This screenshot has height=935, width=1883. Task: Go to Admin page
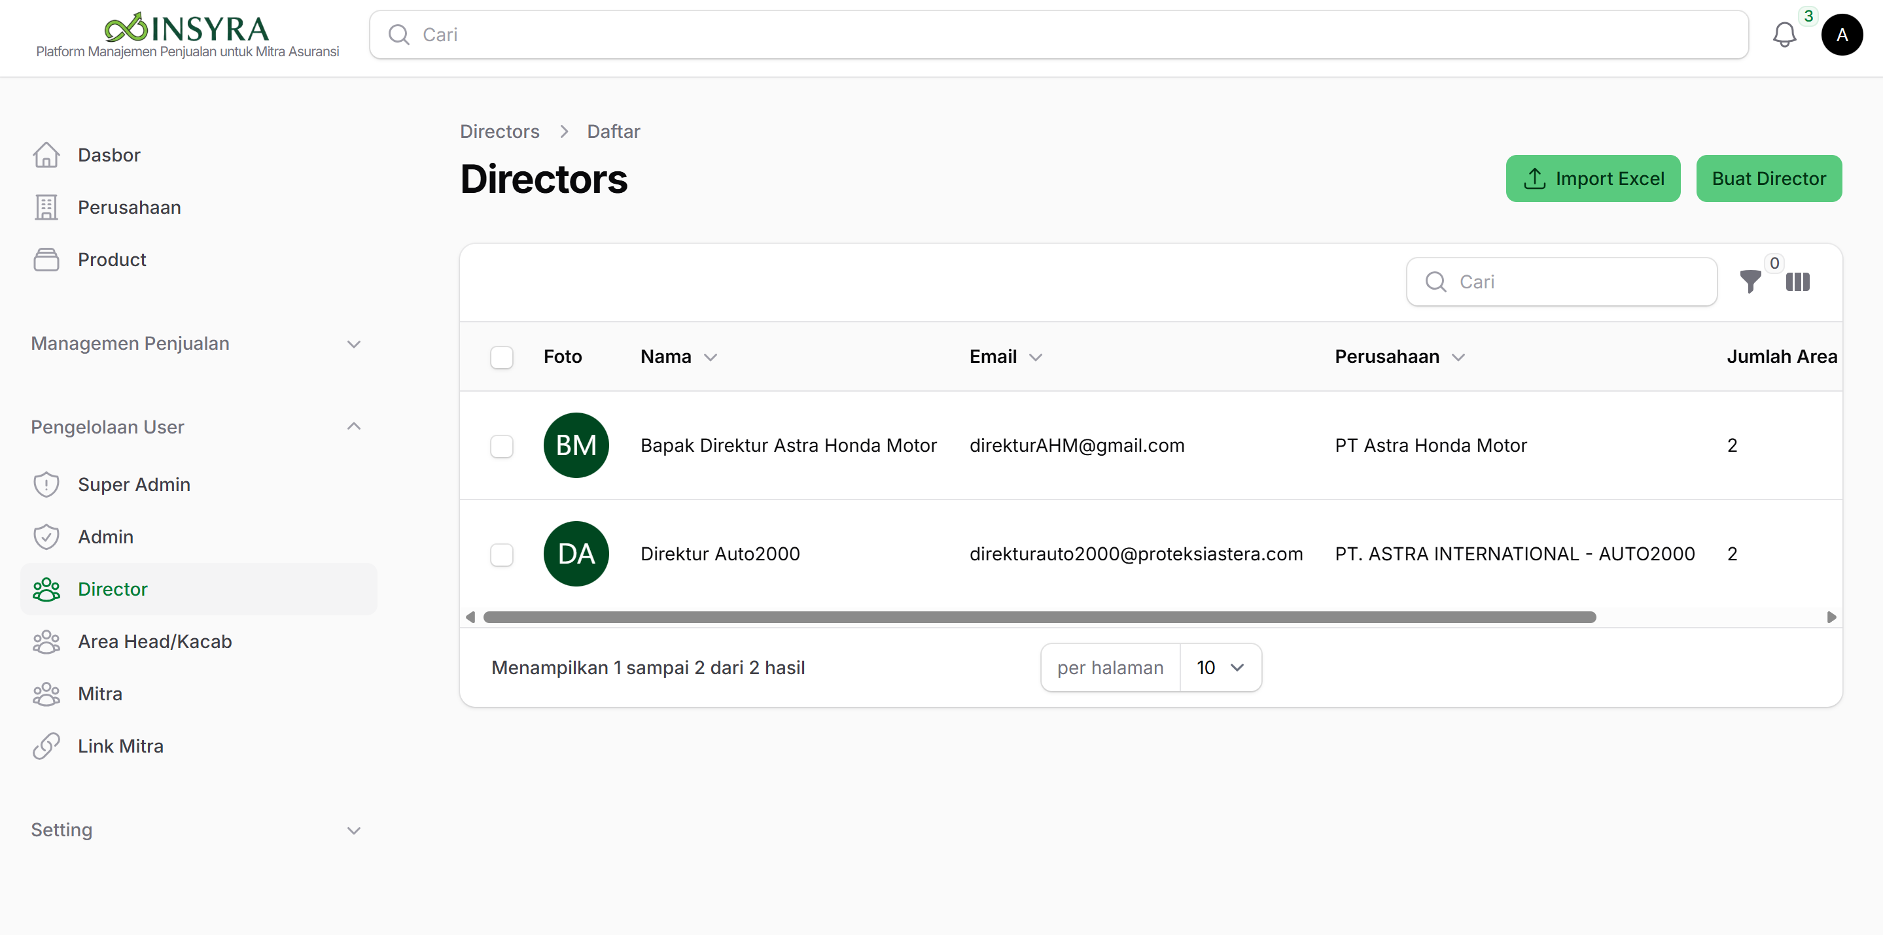(x=199, y=537)
